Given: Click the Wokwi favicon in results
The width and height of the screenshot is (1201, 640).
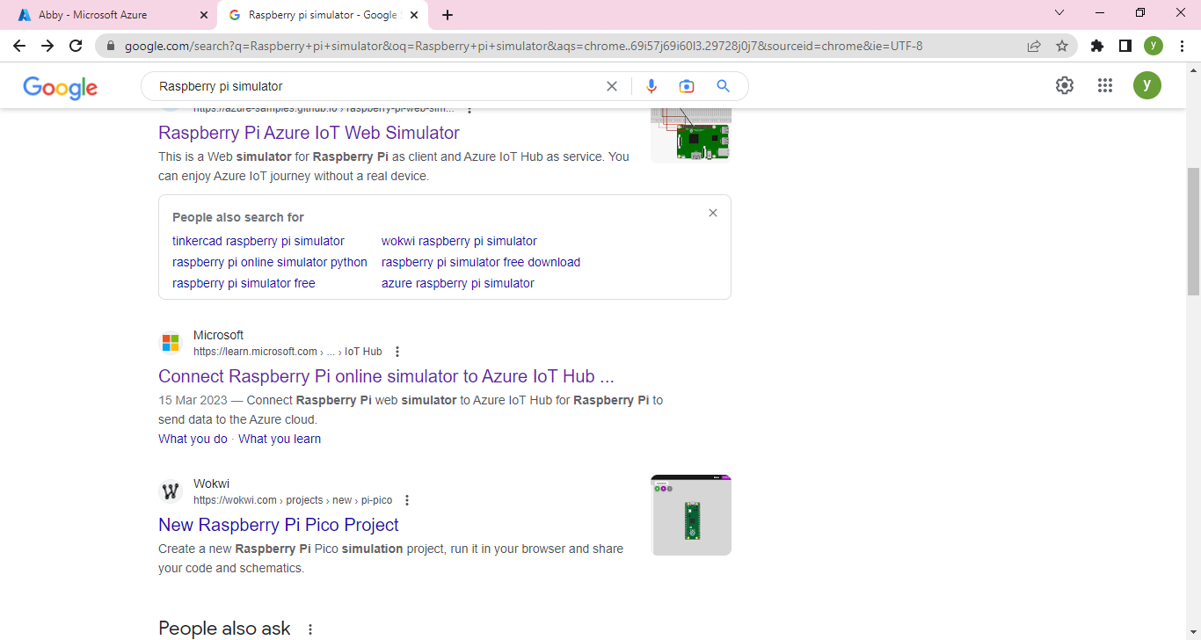Looking at the screenshot, I should pos(171,491).
